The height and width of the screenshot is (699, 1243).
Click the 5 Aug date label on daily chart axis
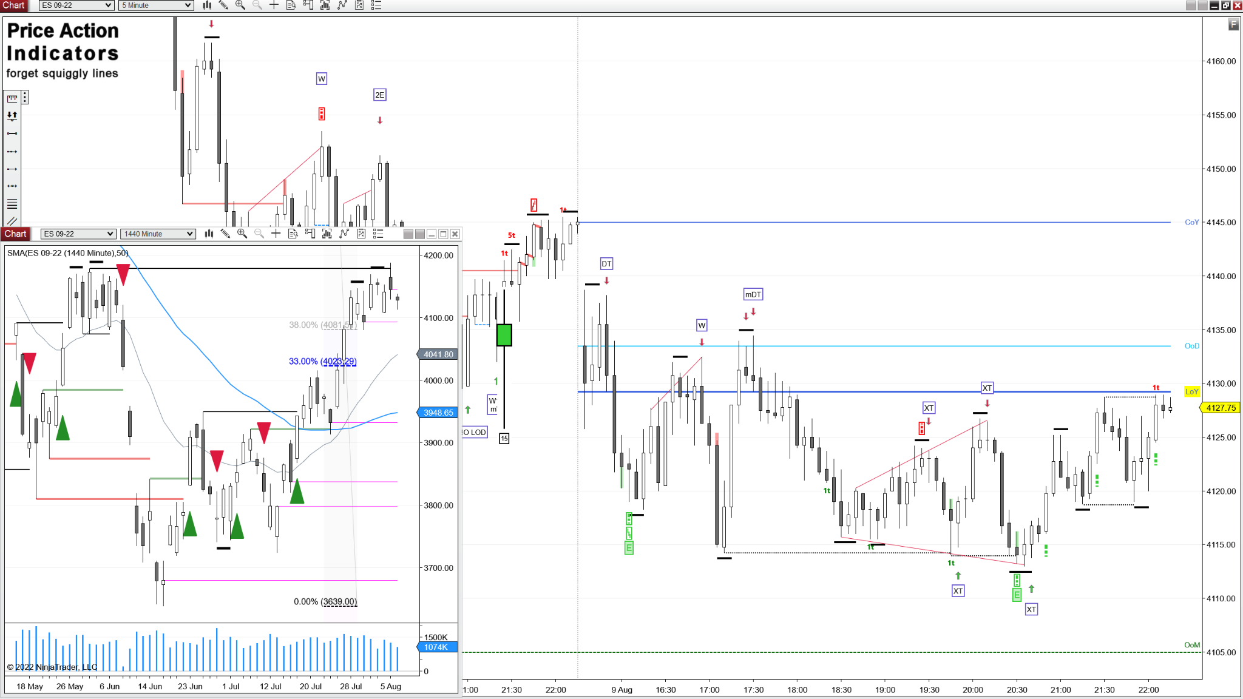[x=391, y=686]
